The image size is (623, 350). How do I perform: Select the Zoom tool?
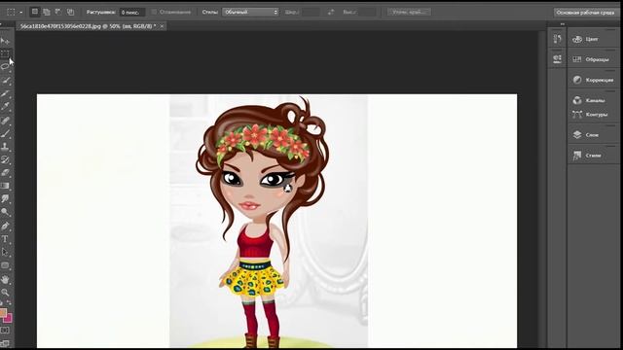point(5,293)
